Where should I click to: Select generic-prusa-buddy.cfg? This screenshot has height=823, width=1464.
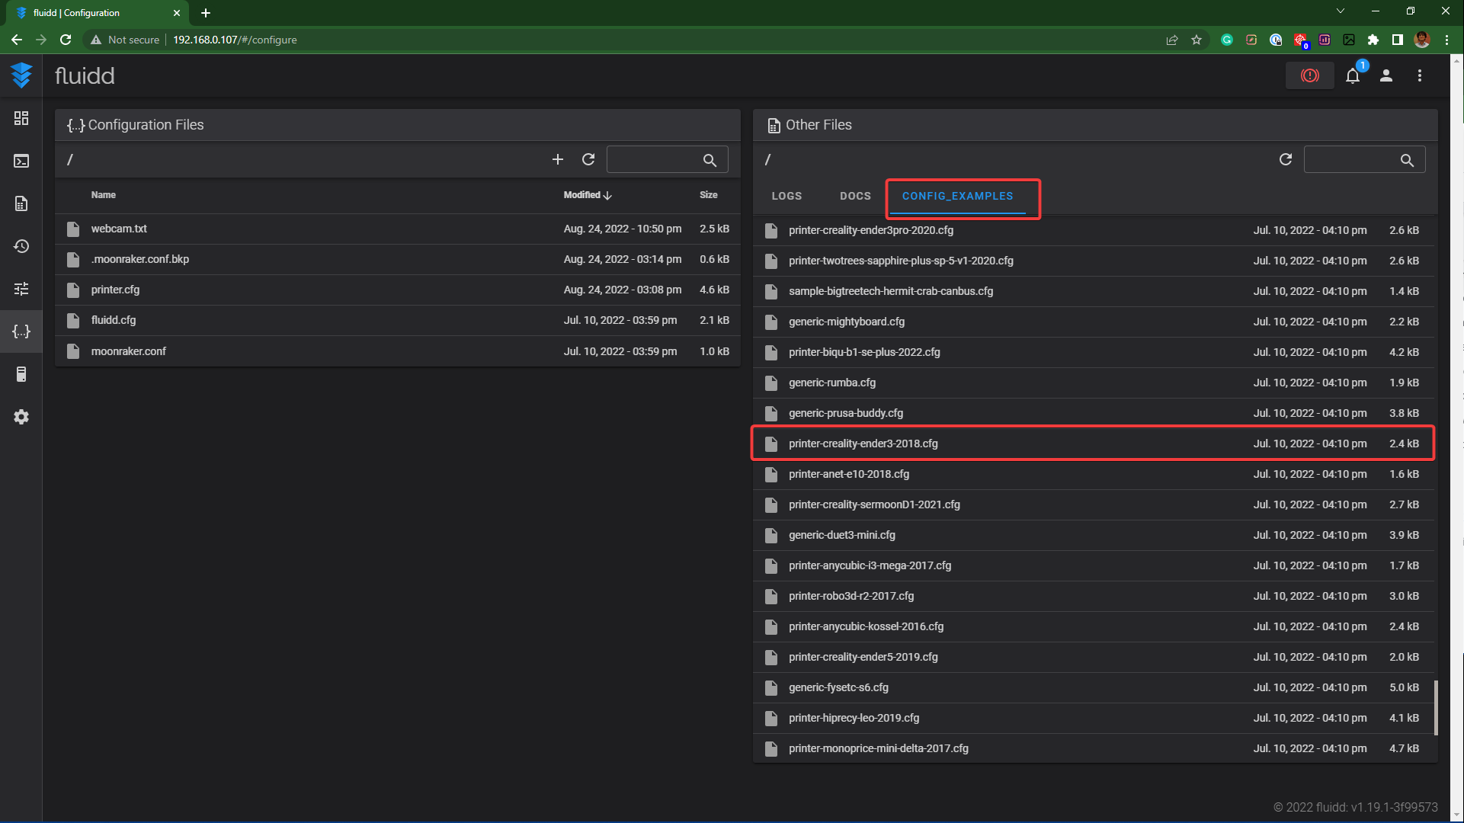pos(1094,413)
